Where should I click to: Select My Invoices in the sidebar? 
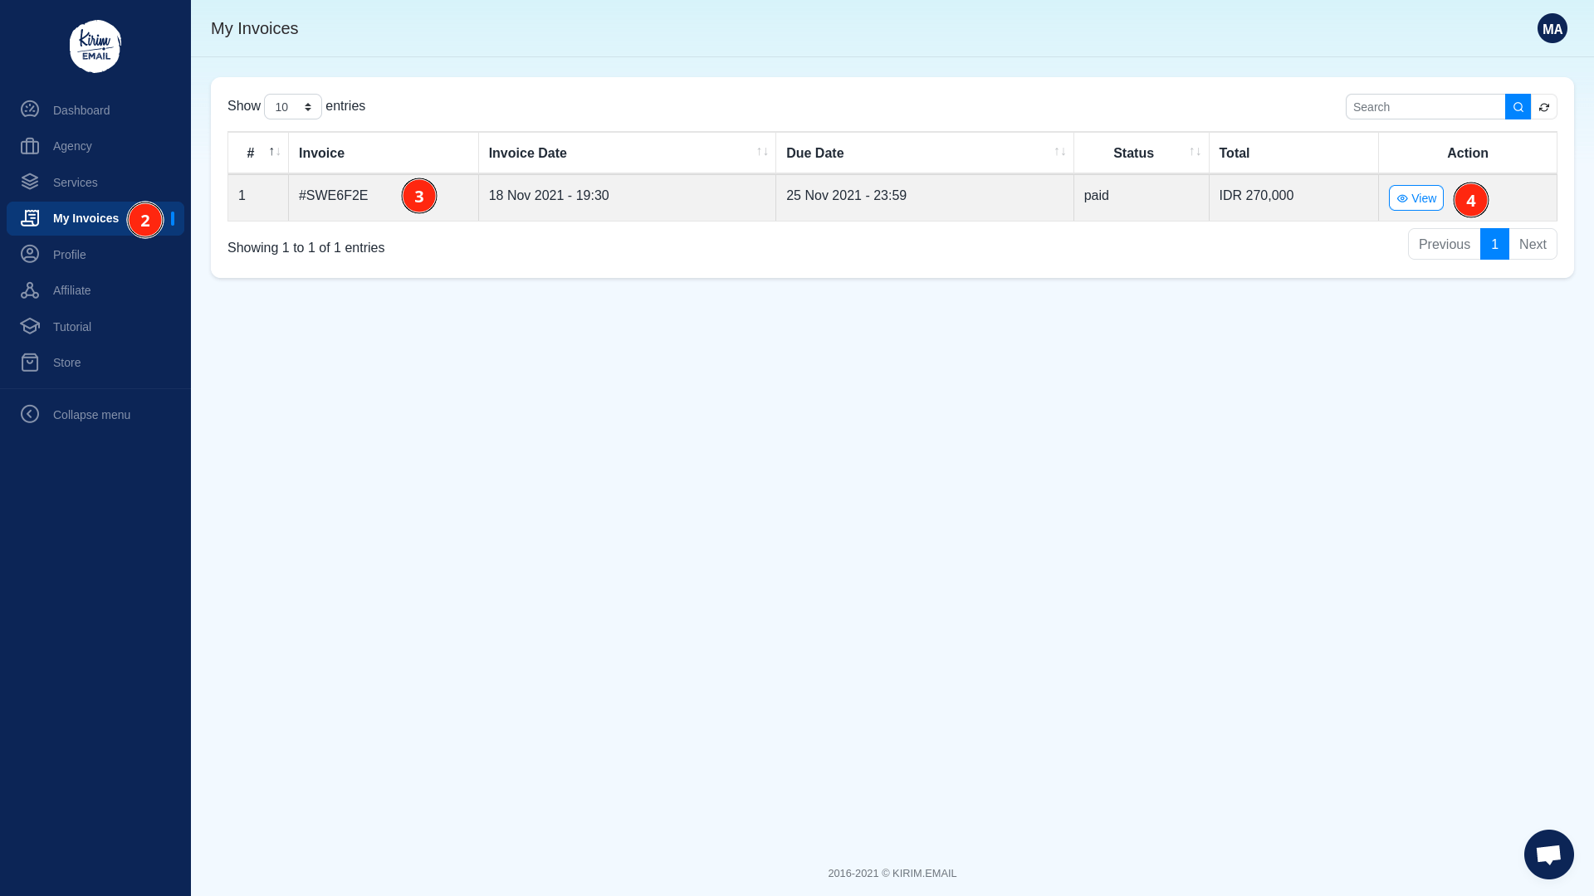point(86,218)
